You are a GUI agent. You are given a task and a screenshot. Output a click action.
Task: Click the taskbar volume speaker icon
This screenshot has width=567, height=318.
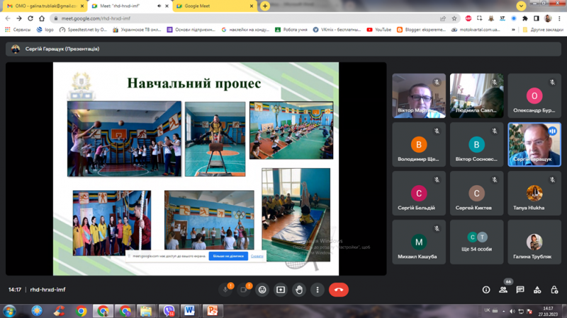click(512, 311)
